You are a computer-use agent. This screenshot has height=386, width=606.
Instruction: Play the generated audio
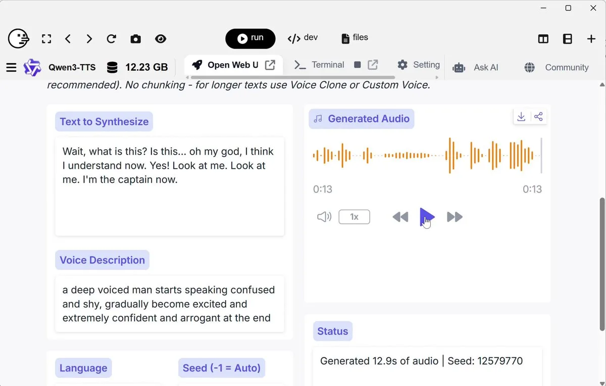click(x=427, y=217)
